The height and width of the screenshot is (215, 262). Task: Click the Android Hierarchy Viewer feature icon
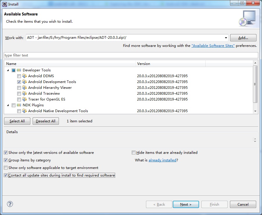point(24,88)
